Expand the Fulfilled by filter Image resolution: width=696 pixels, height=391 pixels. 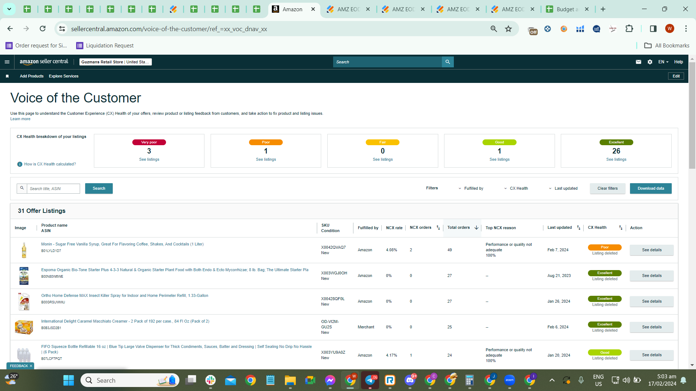[x=471, y=188]
